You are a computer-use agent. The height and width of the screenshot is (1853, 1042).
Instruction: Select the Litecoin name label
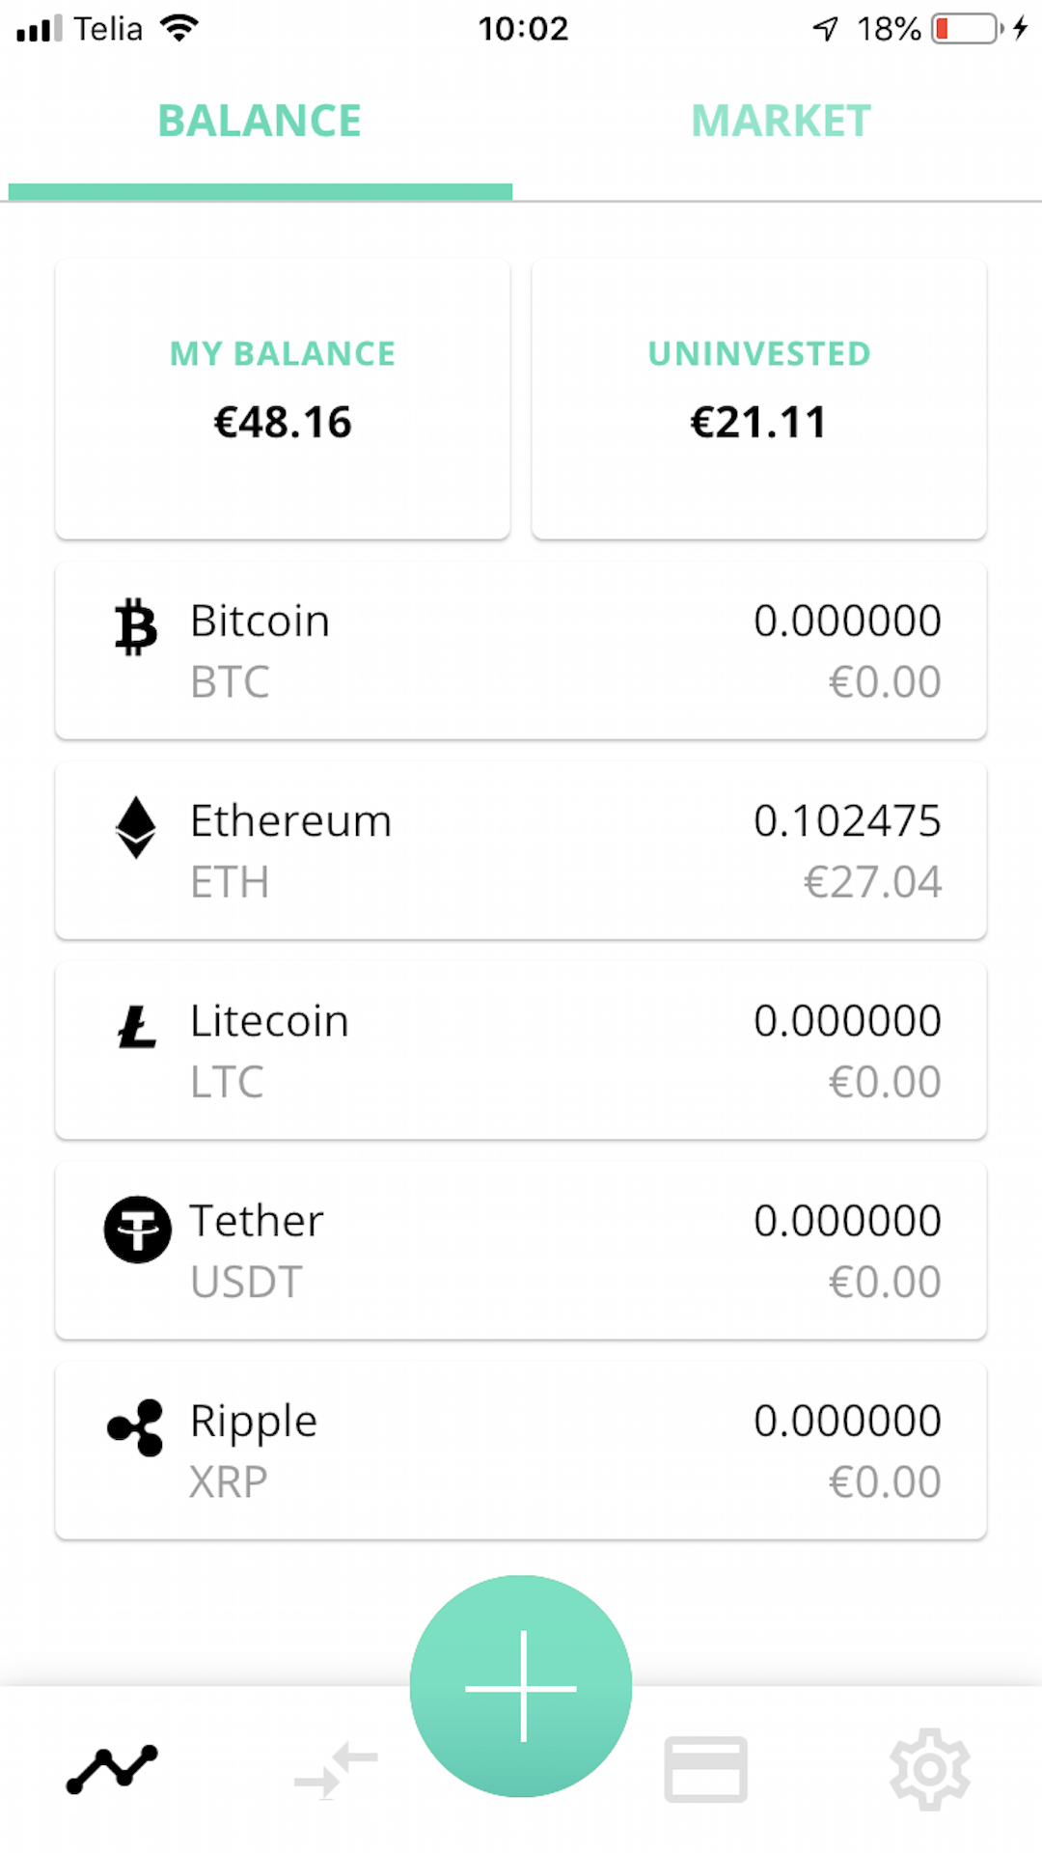[269, 1021]
